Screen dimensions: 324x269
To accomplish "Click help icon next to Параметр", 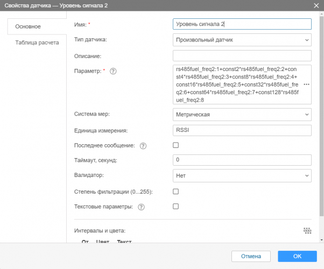I will click(x=113, y=71).
